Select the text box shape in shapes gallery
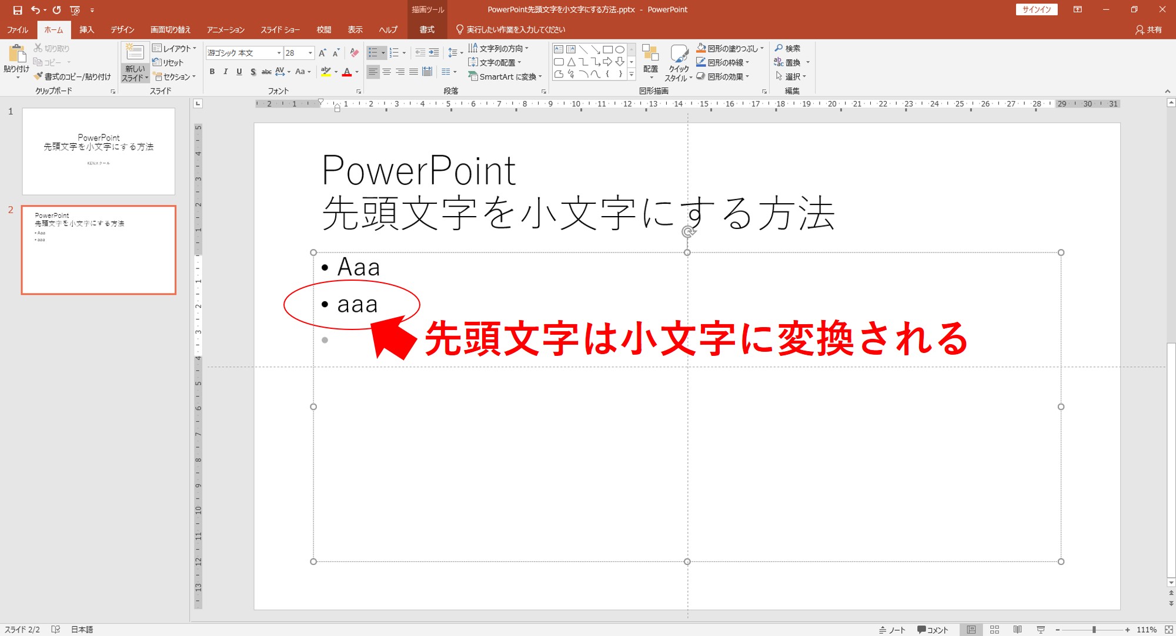This screenshot has height=636, width=1176. (x=559, y=50)
